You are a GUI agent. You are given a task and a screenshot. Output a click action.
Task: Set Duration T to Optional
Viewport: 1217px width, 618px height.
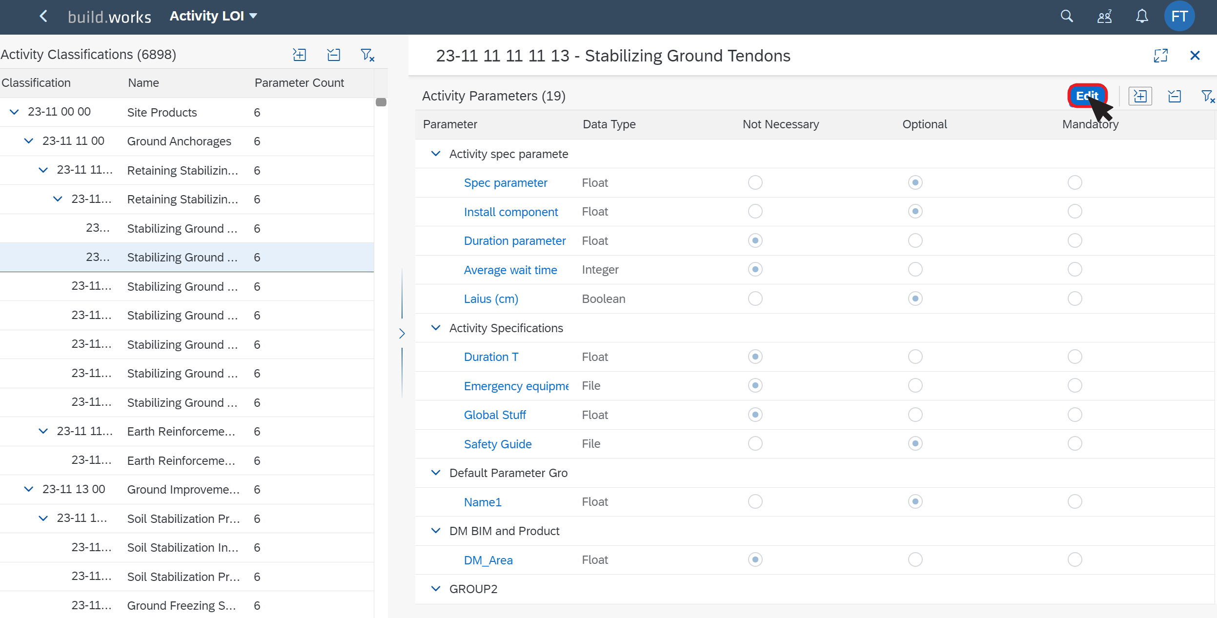(x=915, y=357)
